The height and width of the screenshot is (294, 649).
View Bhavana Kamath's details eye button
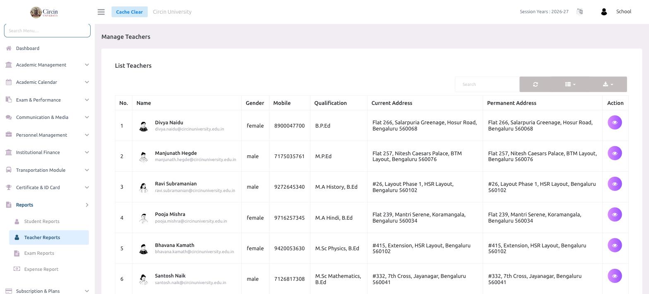(615, 245)
